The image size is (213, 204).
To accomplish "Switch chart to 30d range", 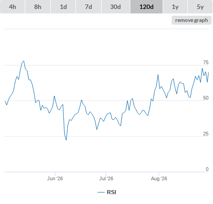I will 115,7.
